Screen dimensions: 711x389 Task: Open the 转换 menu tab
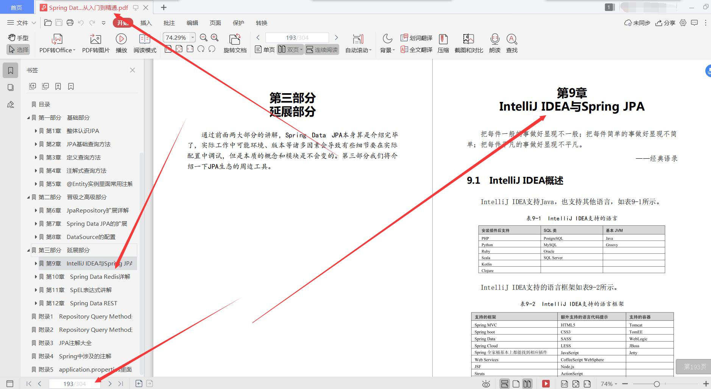pyautogui.click(x=261, y=23)
